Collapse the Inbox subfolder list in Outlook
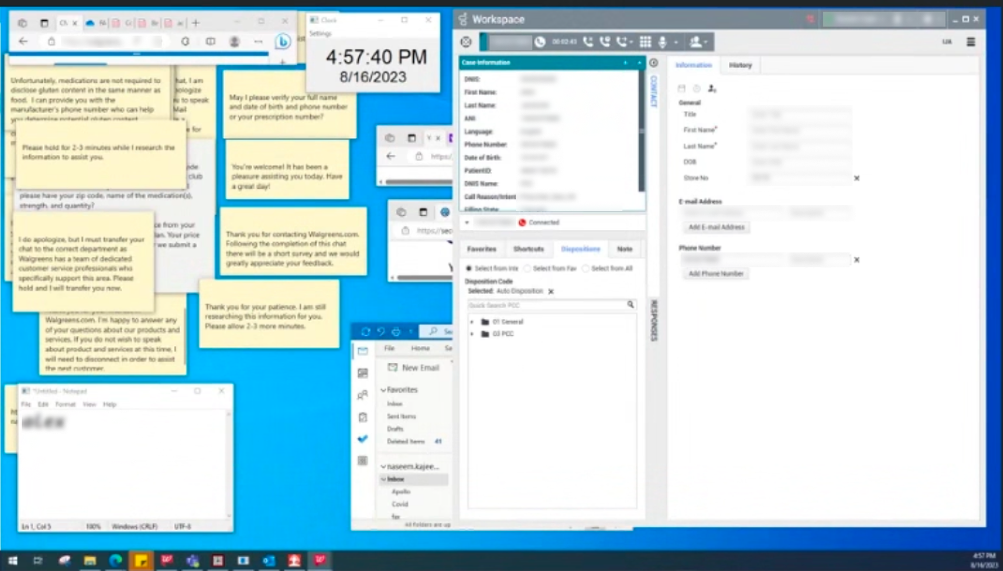Screen dimensions: 1003x571 (383, 479)
